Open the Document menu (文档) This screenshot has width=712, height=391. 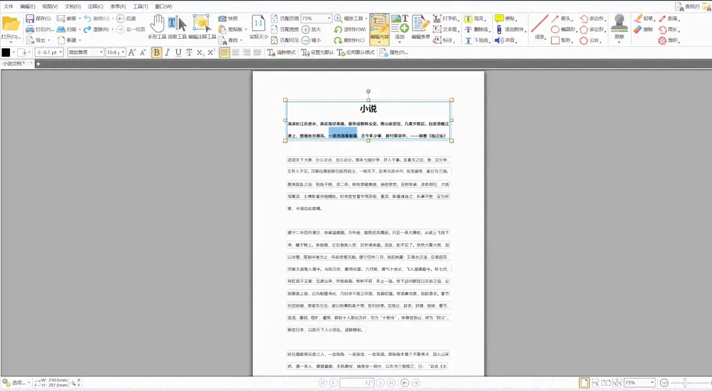pyautogui.click(x=73, y=7)
